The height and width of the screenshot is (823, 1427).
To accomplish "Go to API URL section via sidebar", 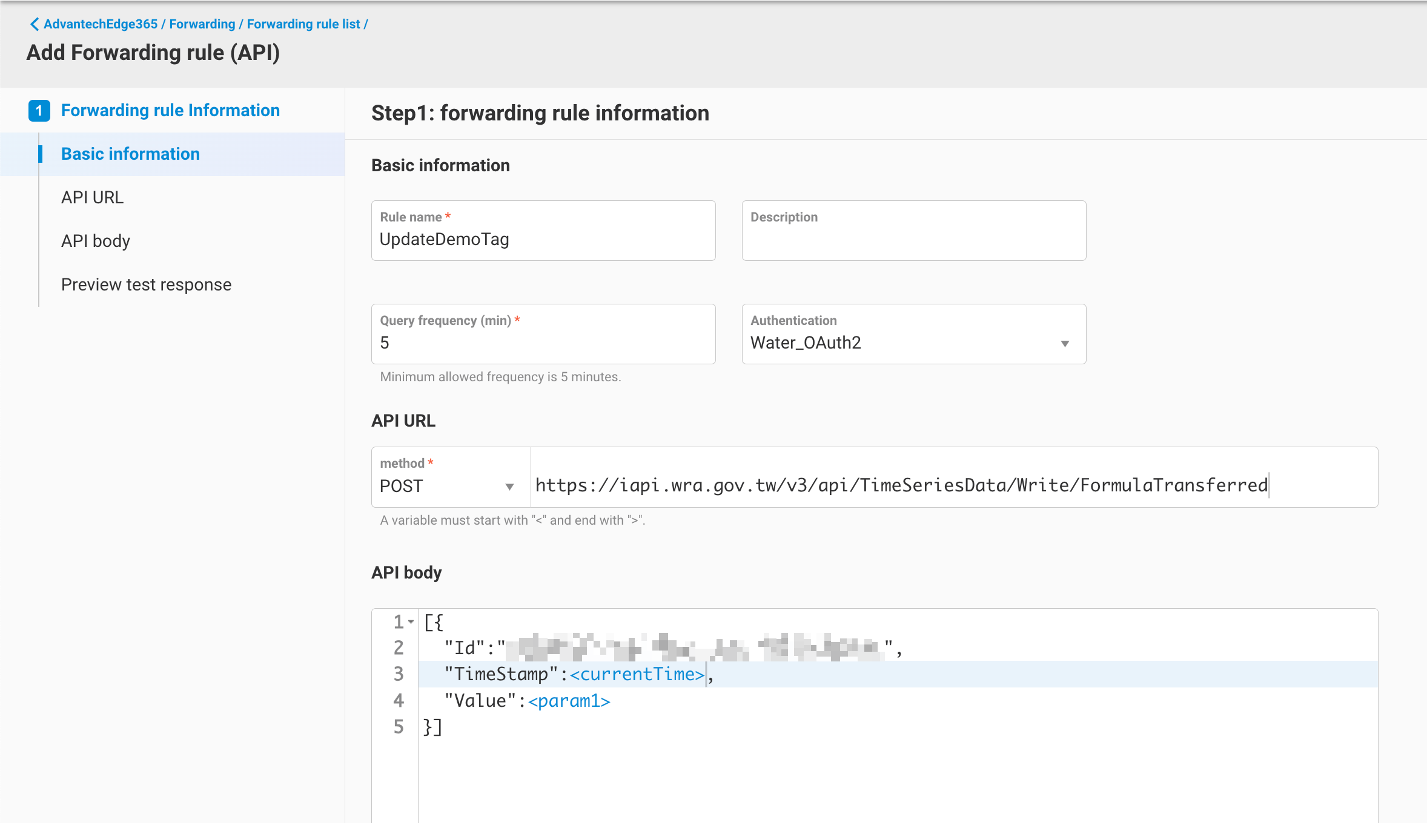I will point(93,197).
